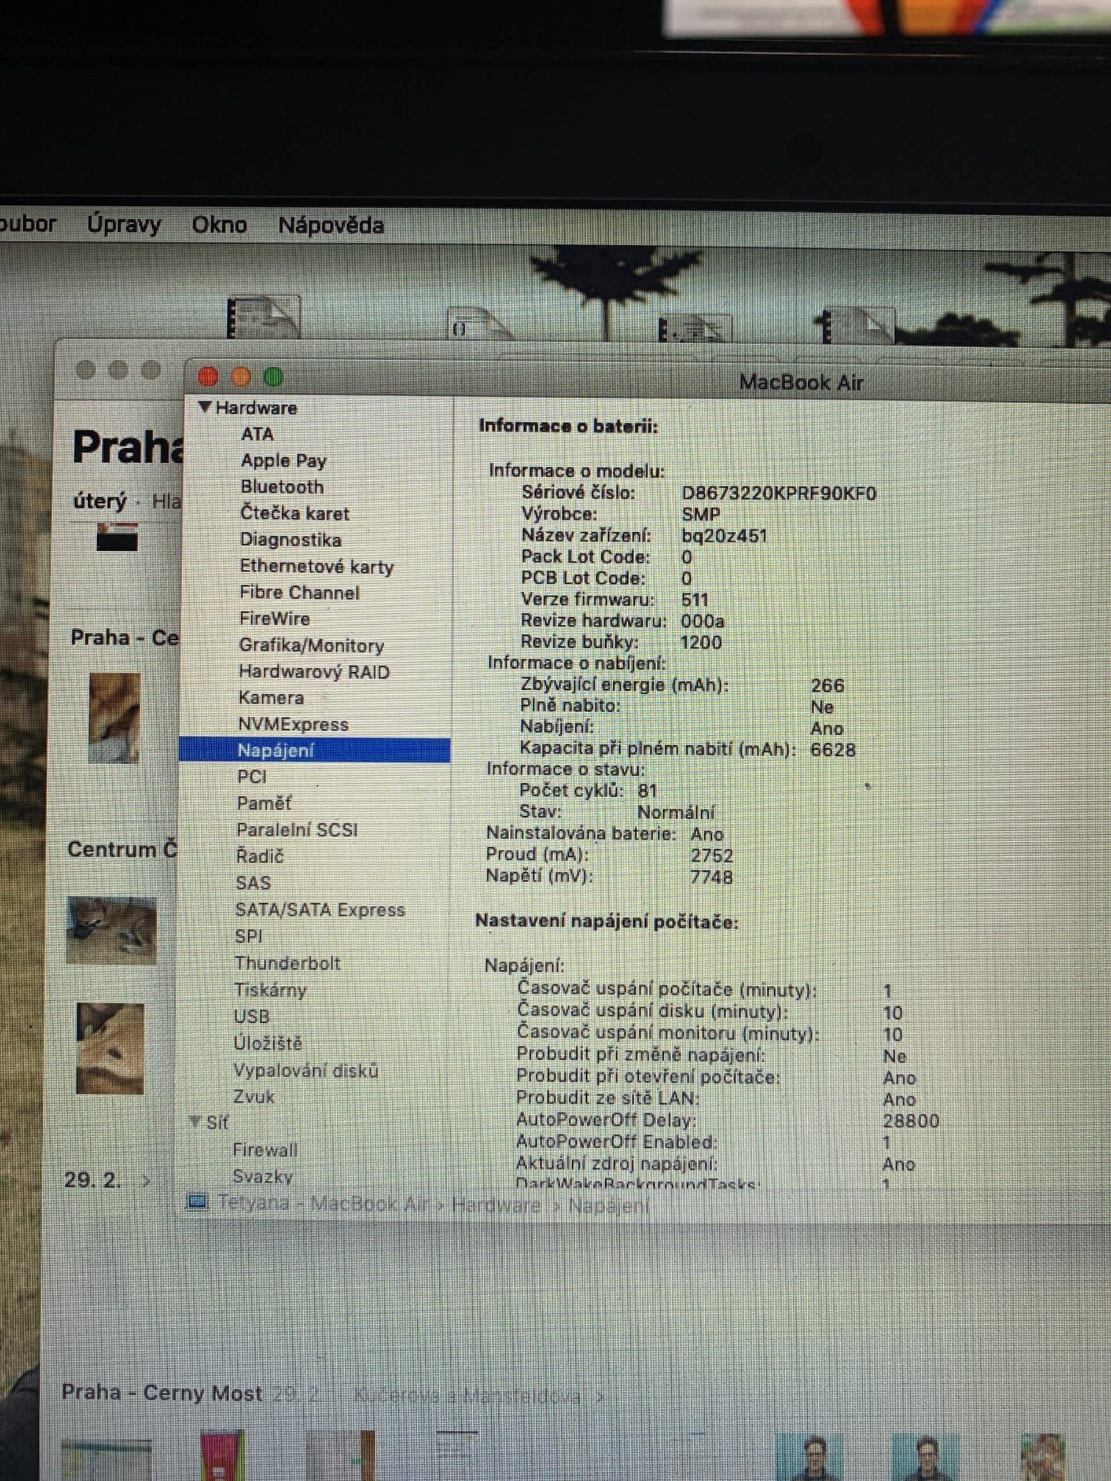Select Firewall under Síť
The width and height of the screenshot is (1111, 1481).
click(264, 1150)
